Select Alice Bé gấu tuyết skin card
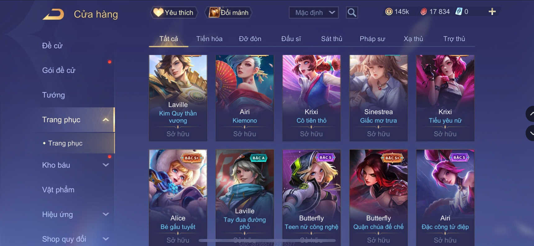Image resolution: width=534 pixels, height=246 pixels. [x=178, y=198]
